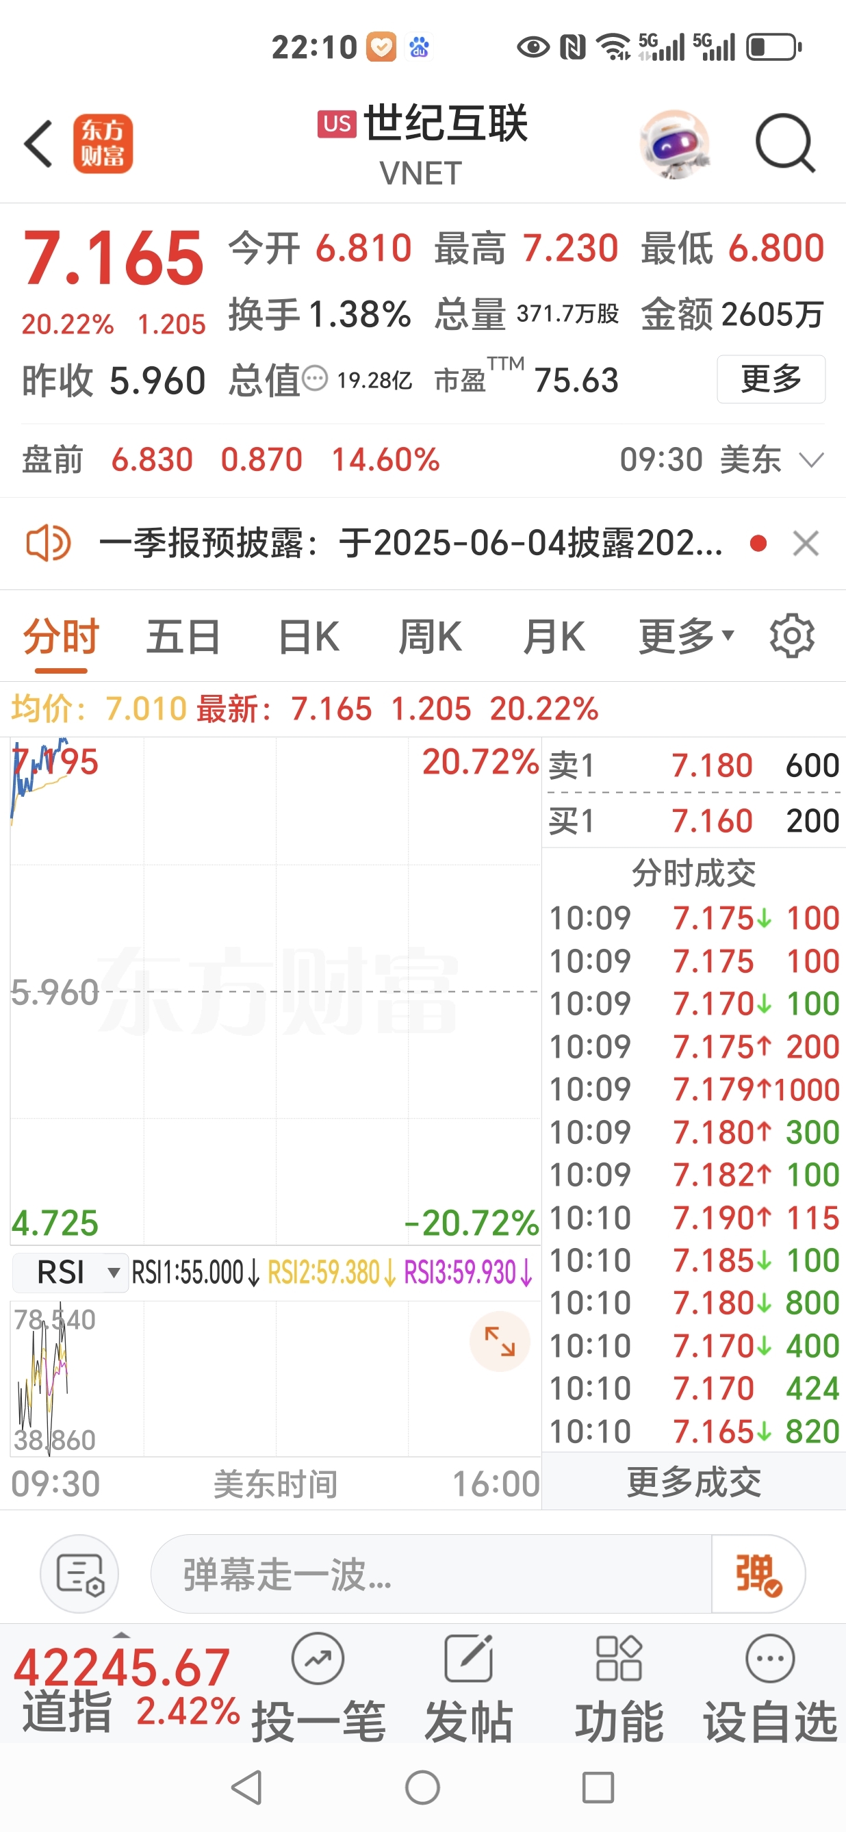846x1832 pixels.
Task: Tap the 道指 42245.67 value
Action: pos(123,1667)
